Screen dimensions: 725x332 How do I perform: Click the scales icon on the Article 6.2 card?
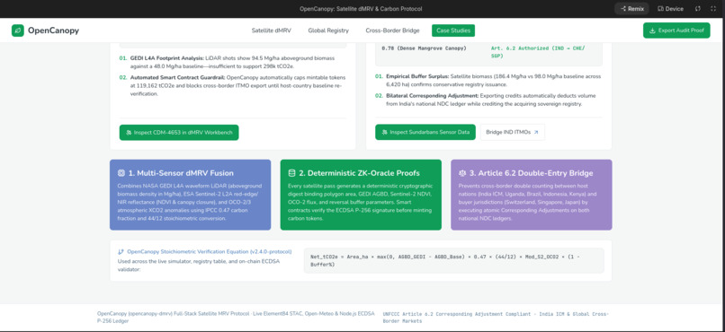(x=462, y=173)
